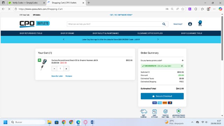This screenshot has width=224, height=126.
Task: Click the favorites star in address bar
Action: pyautogui.click(x=183, y=9)
